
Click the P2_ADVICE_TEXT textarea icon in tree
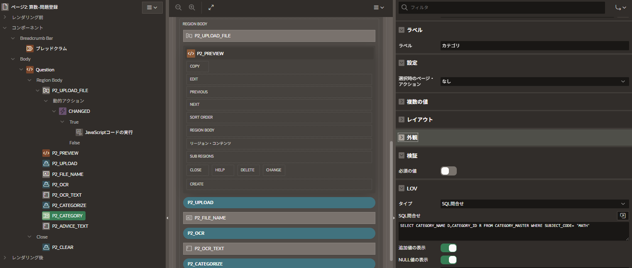click(x=46, y=226)
